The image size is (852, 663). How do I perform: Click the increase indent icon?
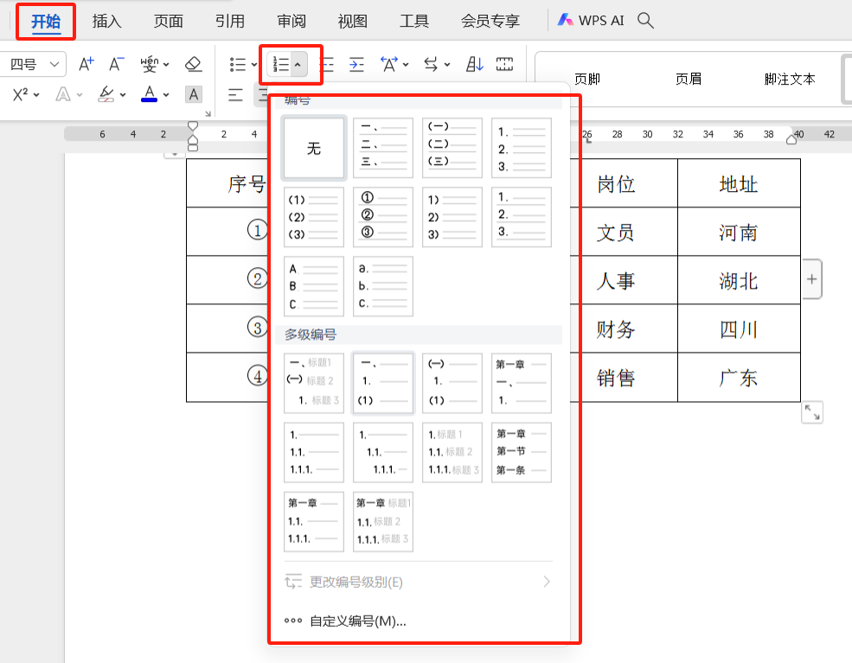[356, 65]
